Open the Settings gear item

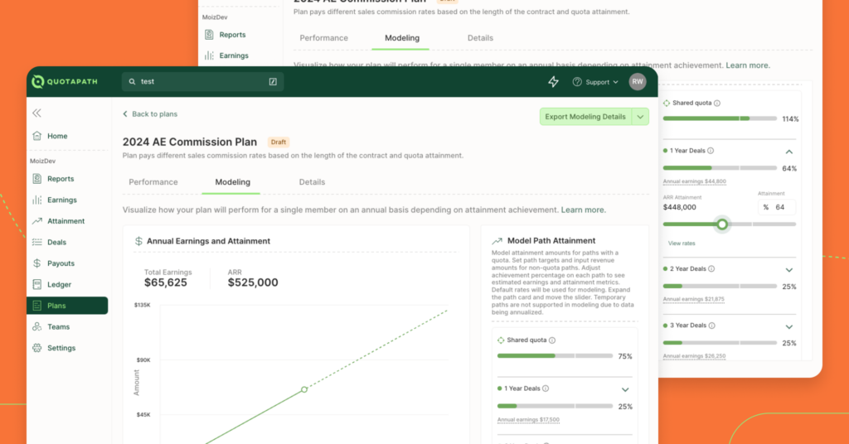click(x=61, y=348)
